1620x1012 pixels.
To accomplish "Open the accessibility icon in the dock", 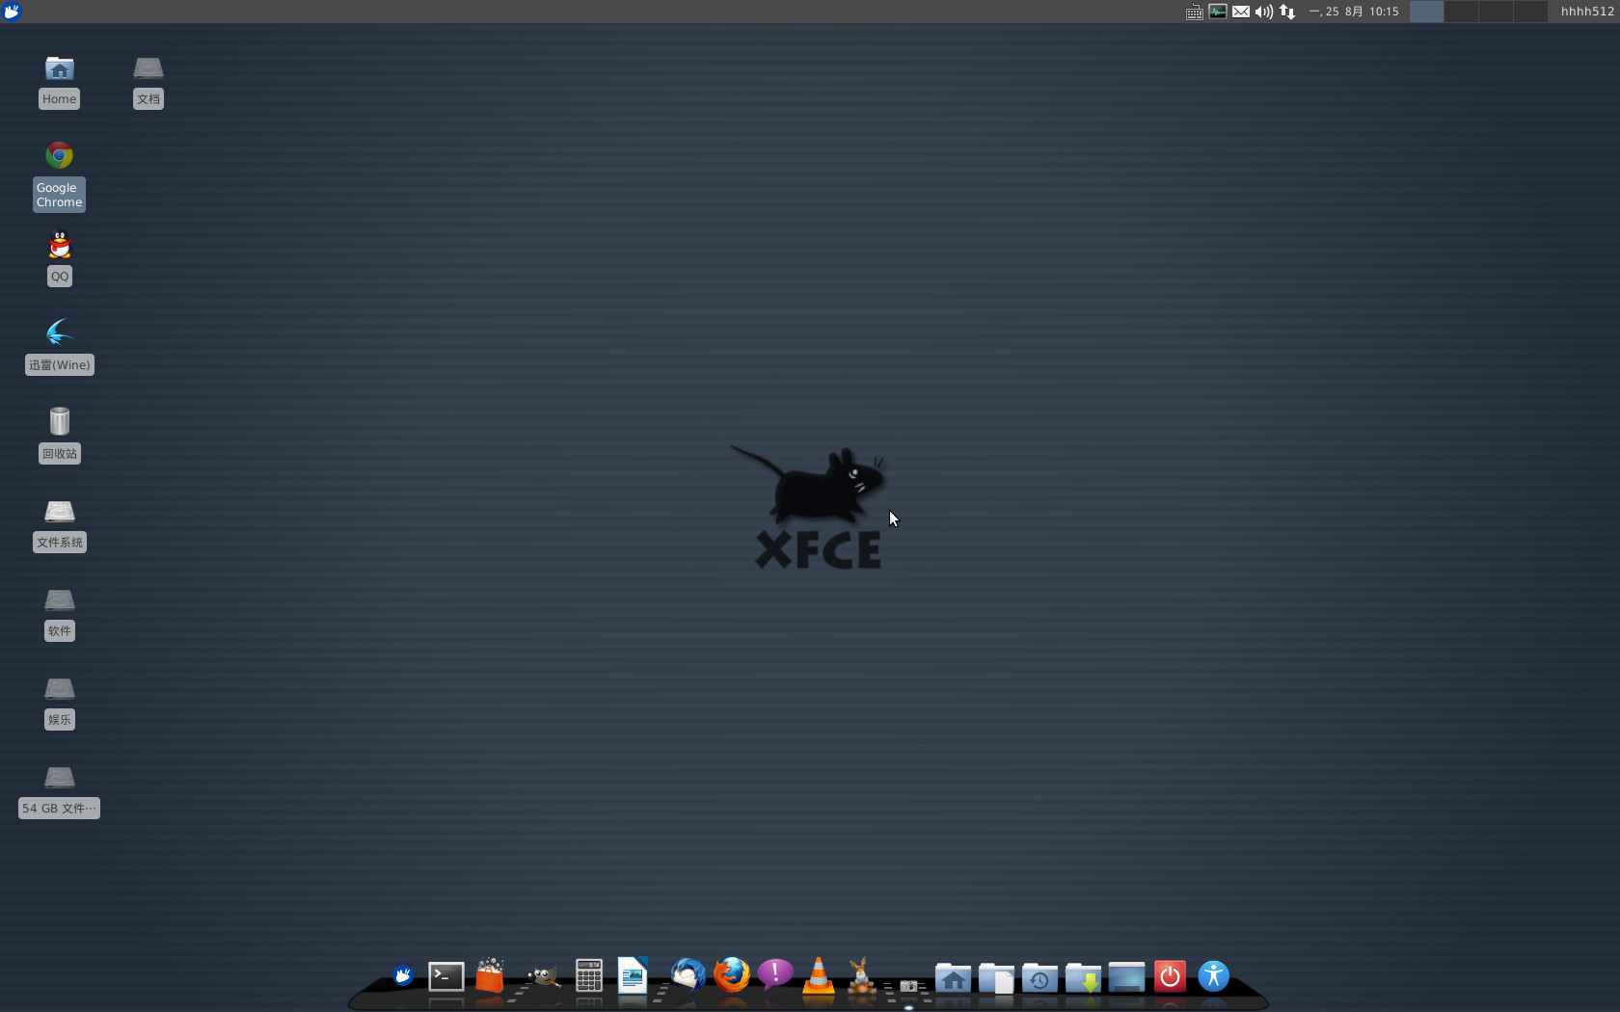I will [x=1213, y=976].
